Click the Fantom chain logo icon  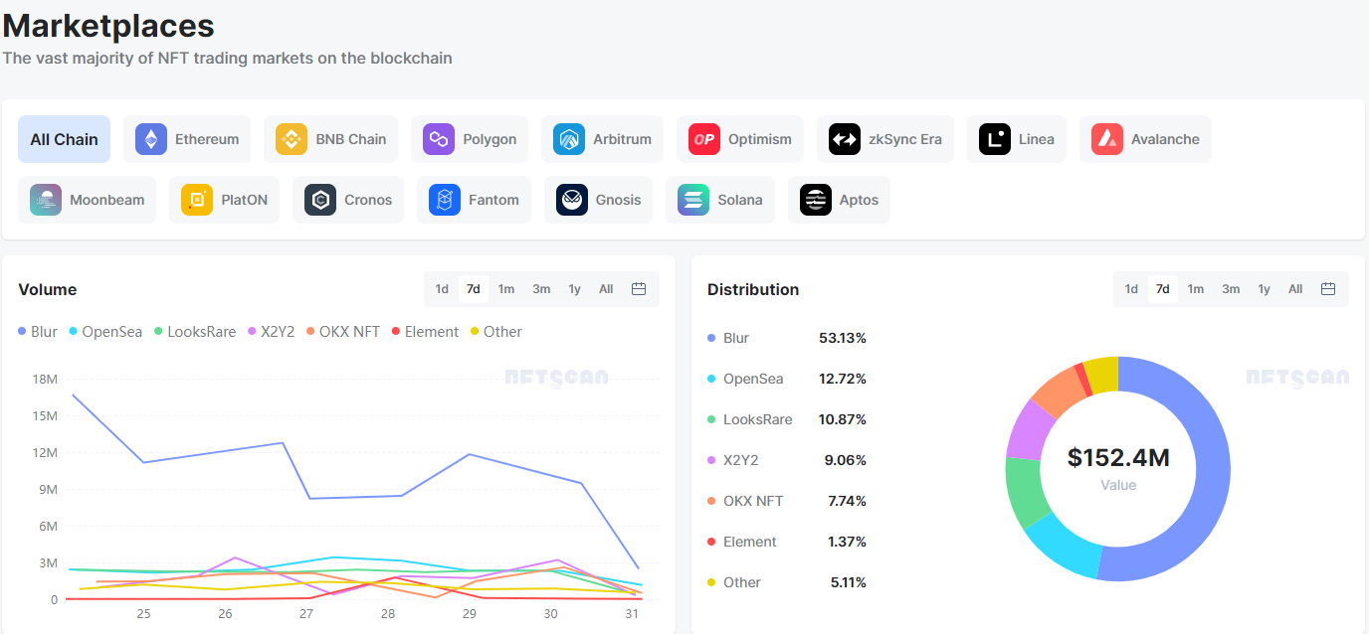tap(445, 200)
